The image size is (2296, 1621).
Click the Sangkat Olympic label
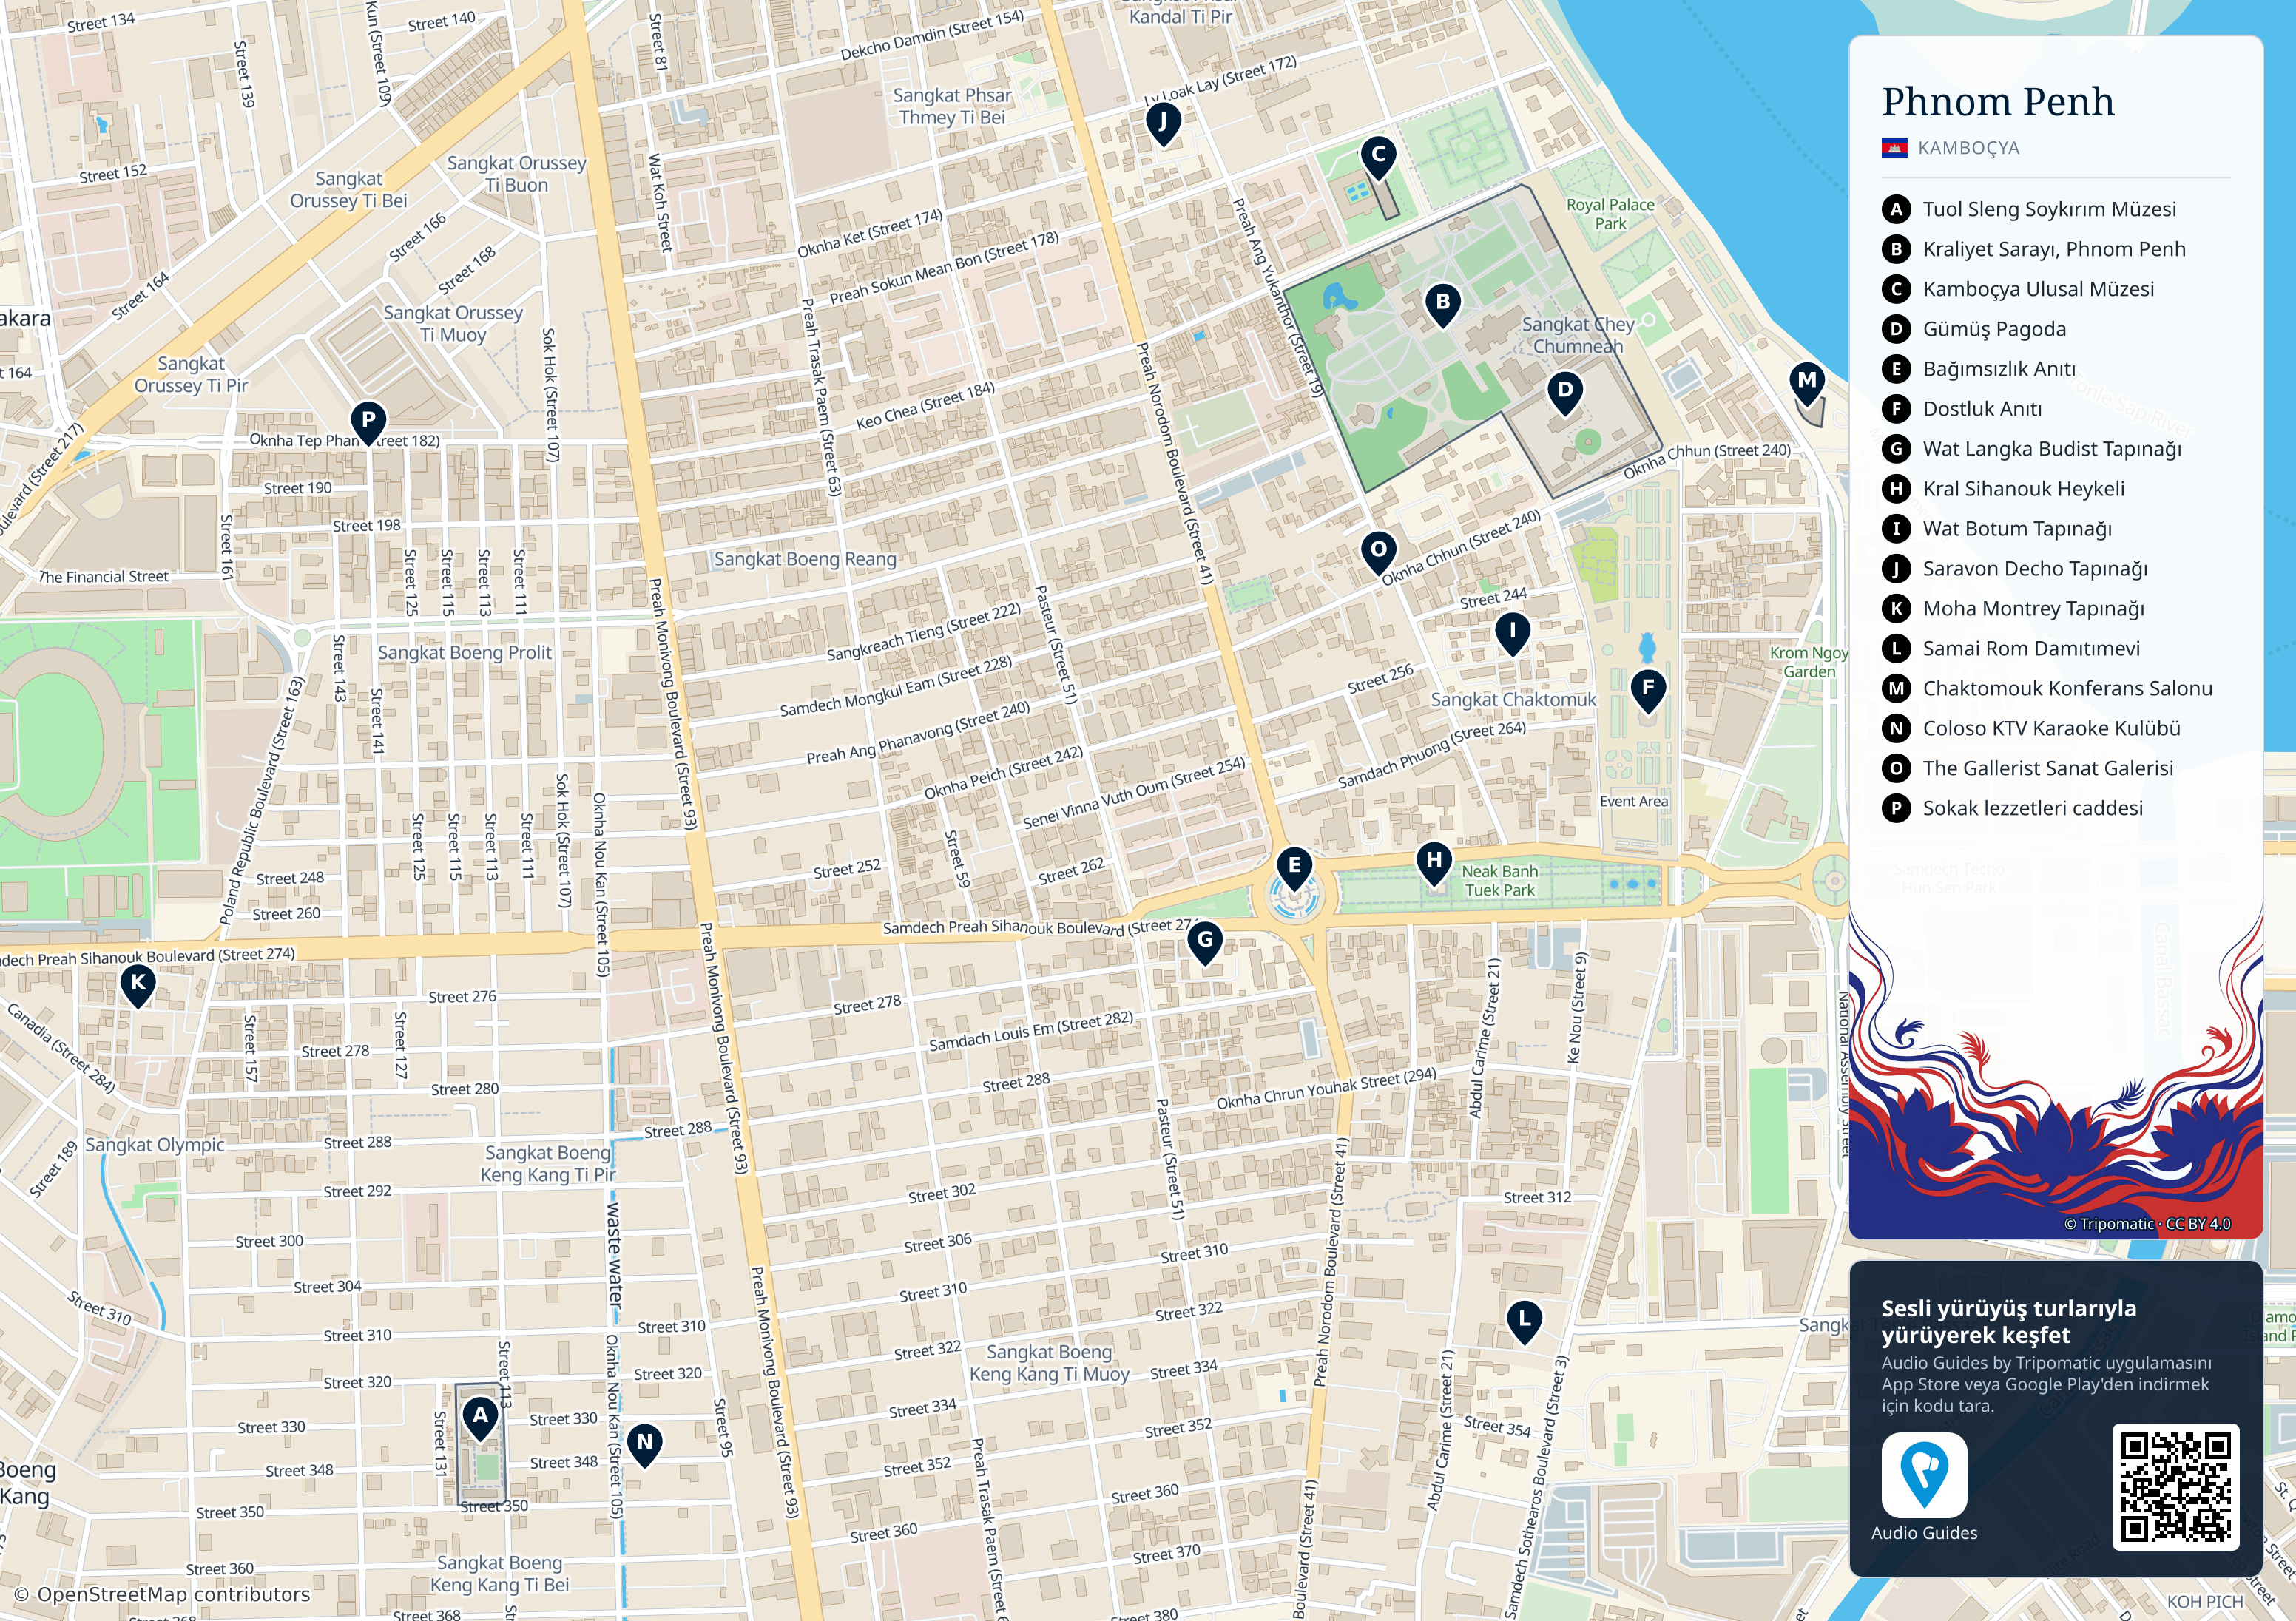coord(155,1144)
